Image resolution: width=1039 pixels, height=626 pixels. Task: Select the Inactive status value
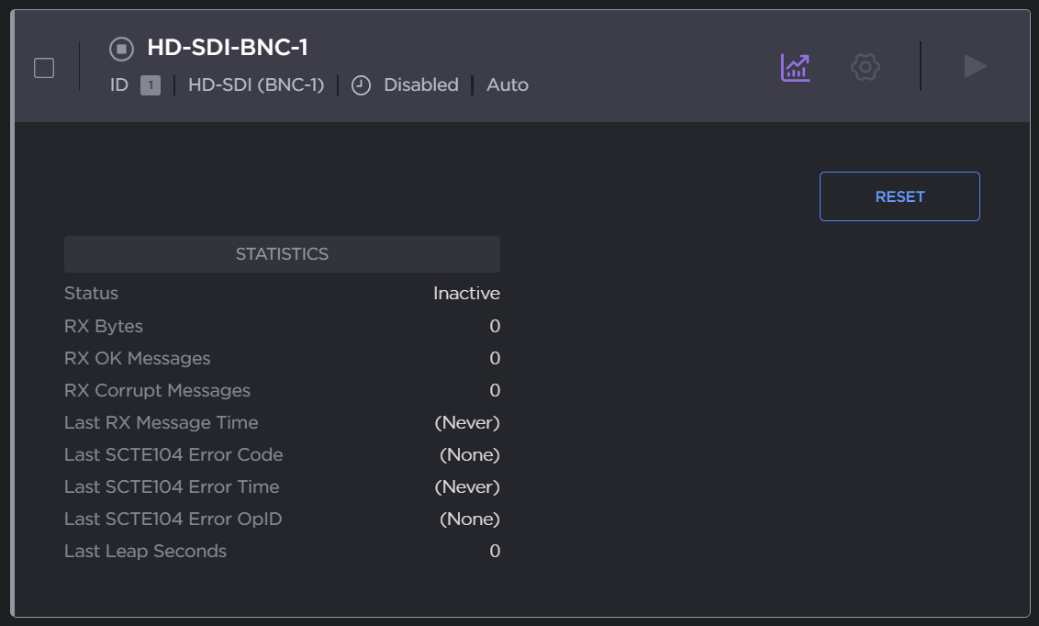click(x=466, y=294)
